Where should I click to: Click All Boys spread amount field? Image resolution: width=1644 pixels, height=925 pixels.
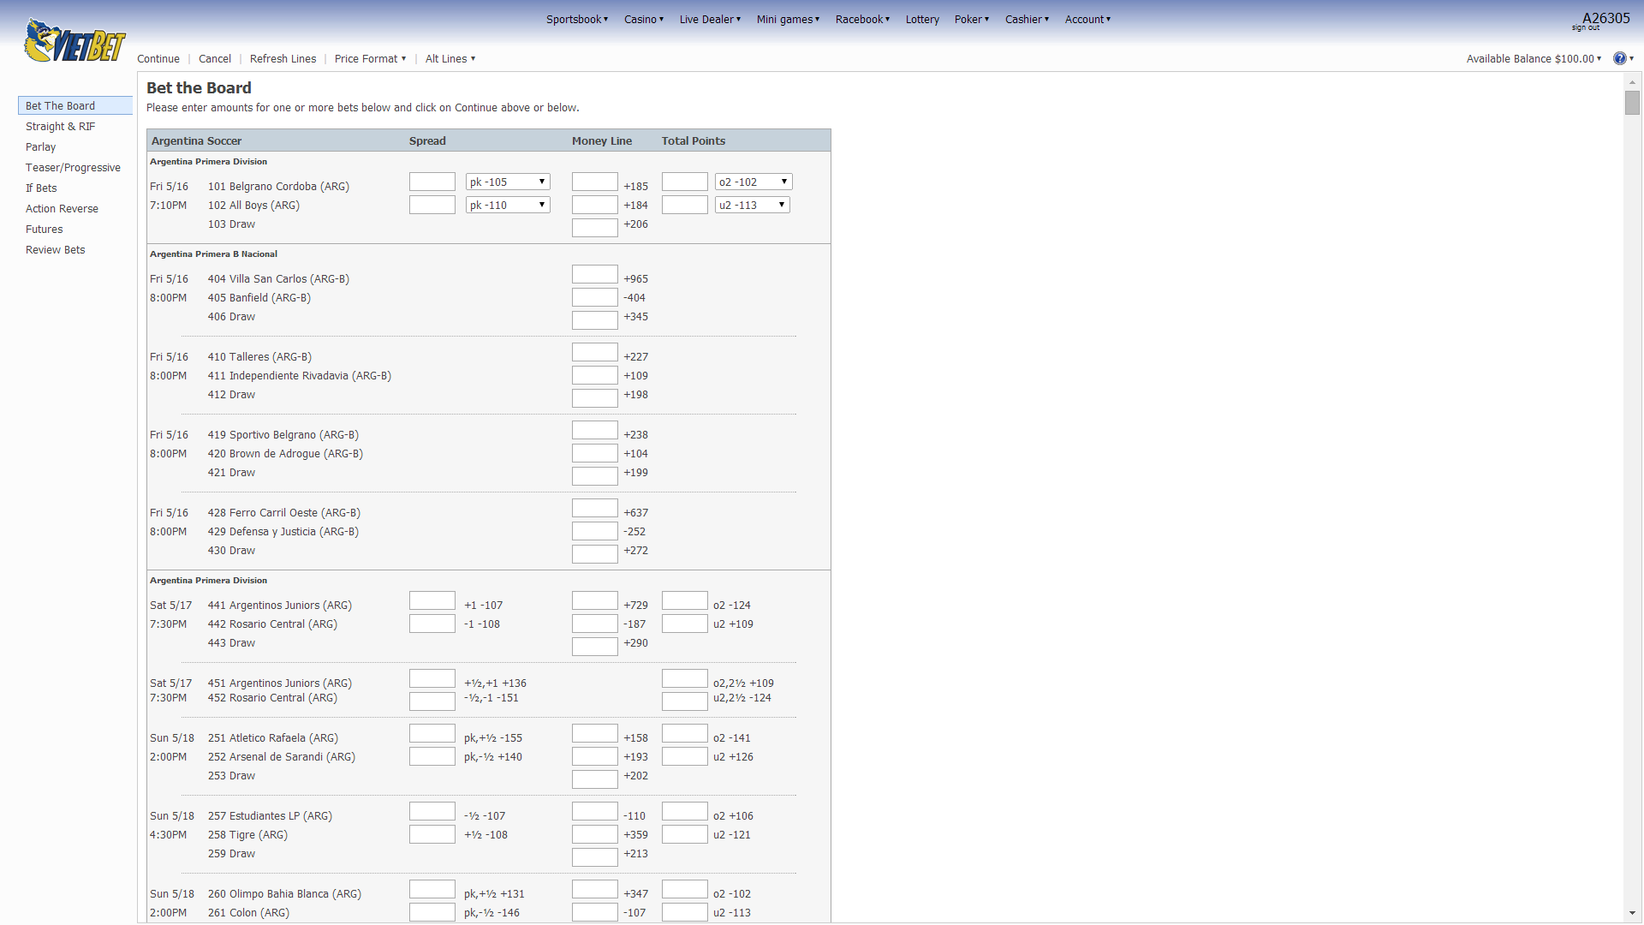click(432, 205)
